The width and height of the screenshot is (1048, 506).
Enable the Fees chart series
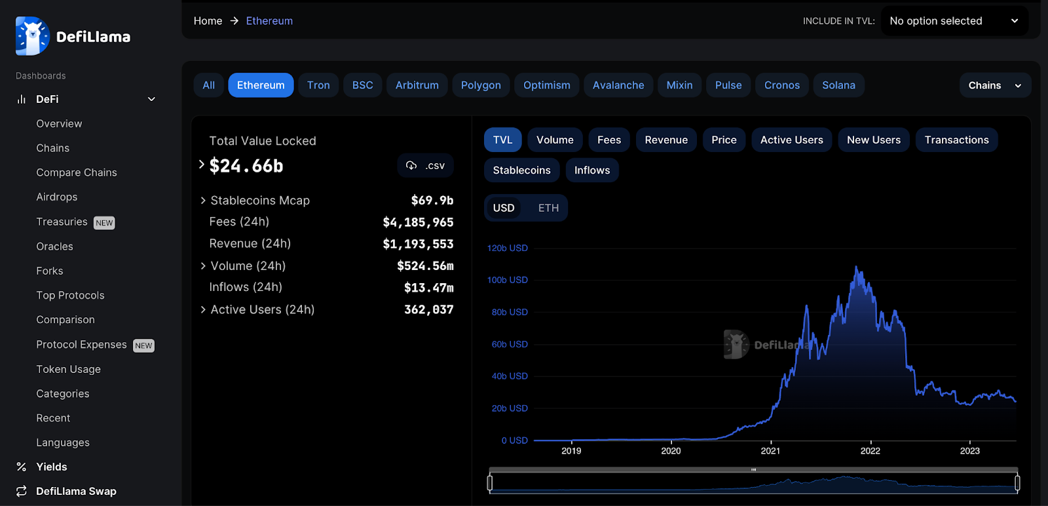coord(609,140)
